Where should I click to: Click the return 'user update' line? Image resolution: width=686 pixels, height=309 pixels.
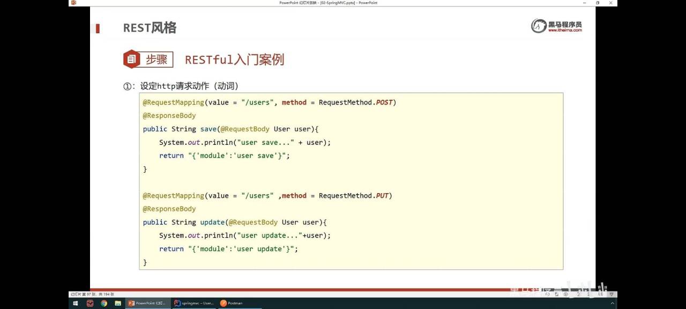(x=228, y=249)
